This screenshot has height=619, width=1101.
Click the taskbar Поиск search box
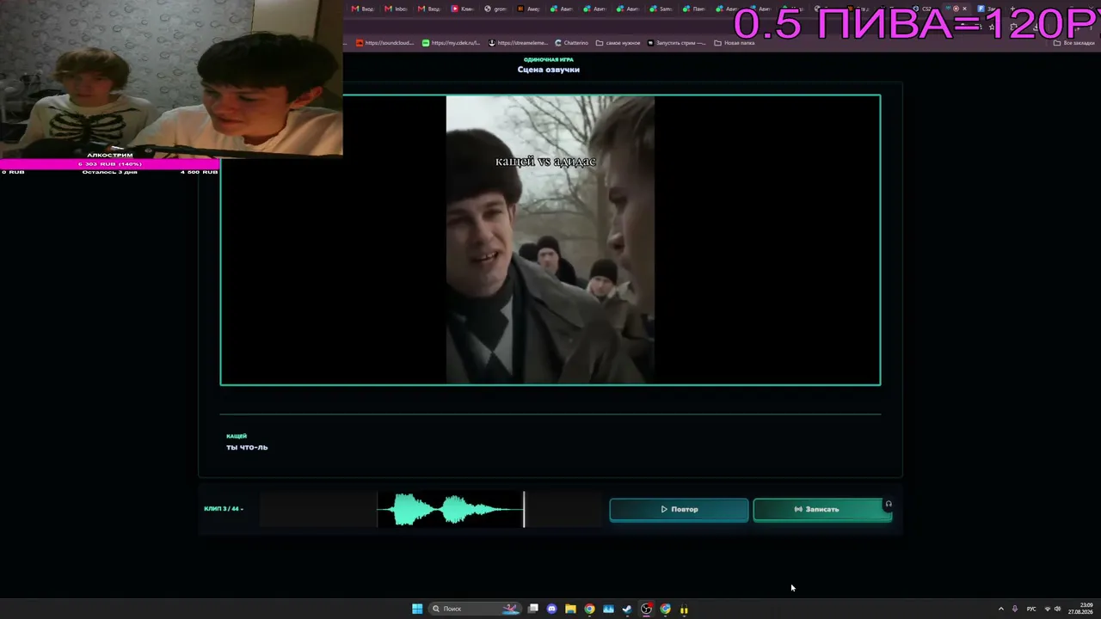pos(476,609)
